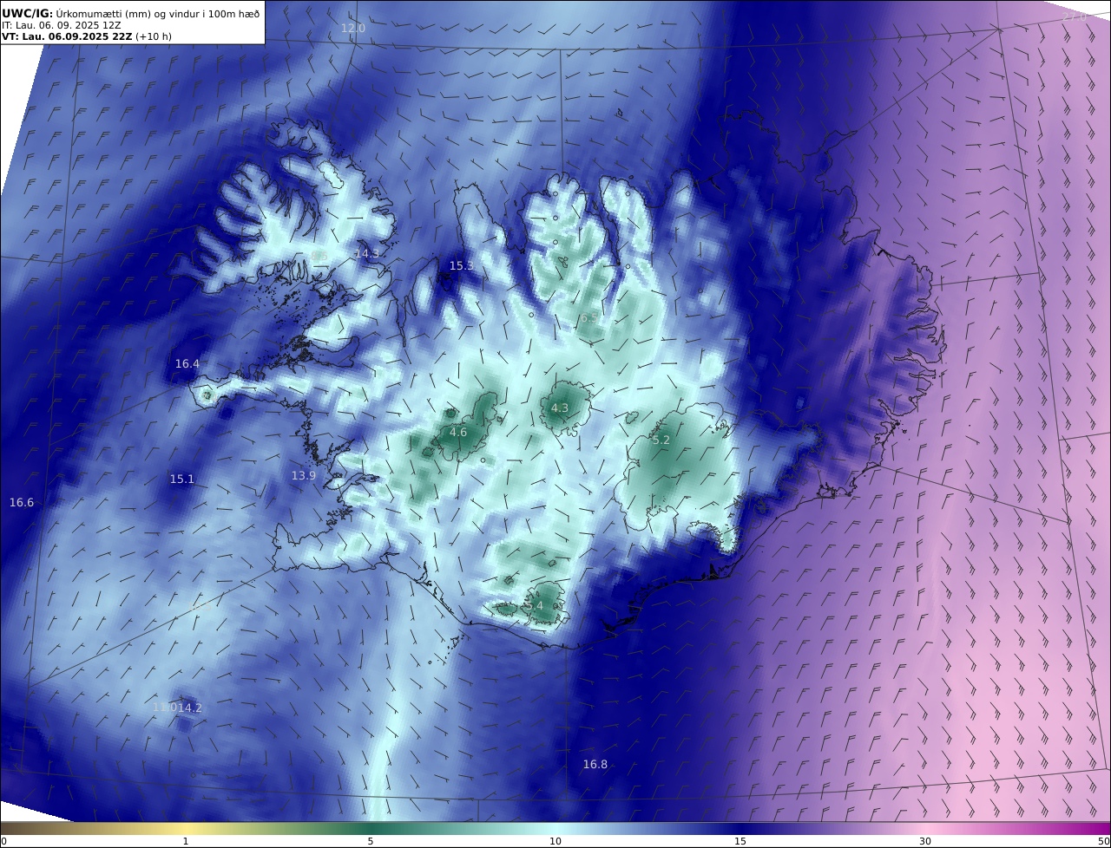This screenshot has width=1111, height=848.
Task: Click the 5.4 value on the southern glacier
Action: [534, 605]
